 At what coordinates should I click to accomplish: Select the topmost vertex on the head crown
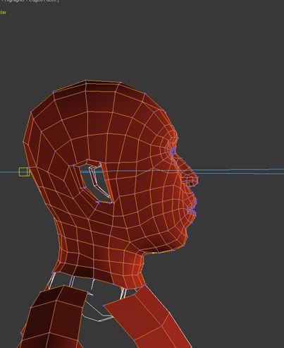click(x=86, y=81)
